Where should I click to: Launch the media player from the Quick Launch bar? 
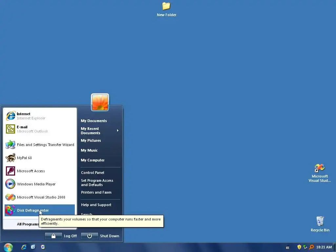click(x=43, y=247)
